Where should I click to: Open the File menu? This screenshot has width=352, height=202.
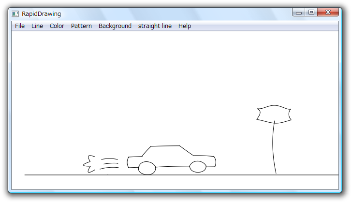(x=20, y=26)
